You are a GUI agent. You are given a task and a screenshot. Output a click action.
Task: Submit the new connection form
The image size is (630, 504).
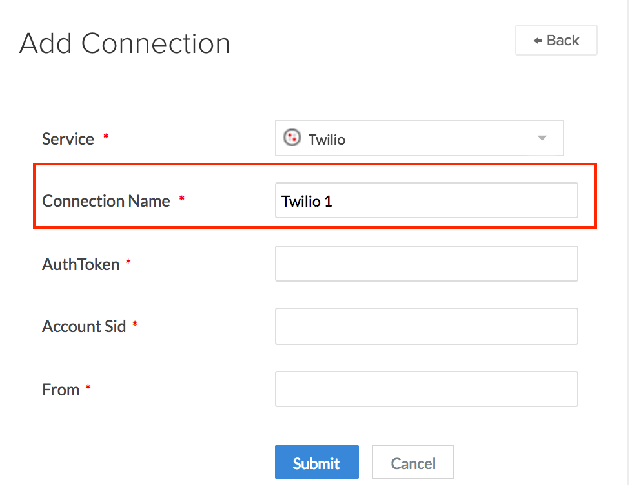coord(316,462)
